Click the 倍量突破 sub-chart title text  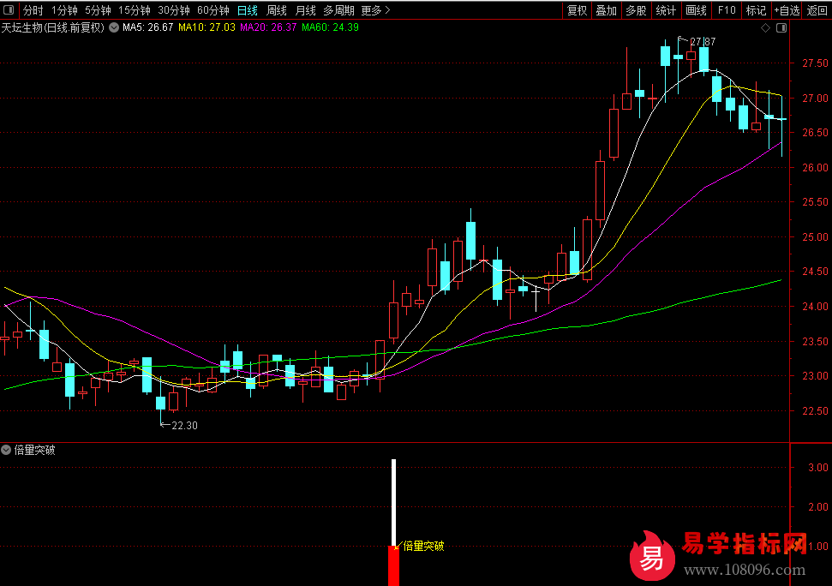[34, 451]
